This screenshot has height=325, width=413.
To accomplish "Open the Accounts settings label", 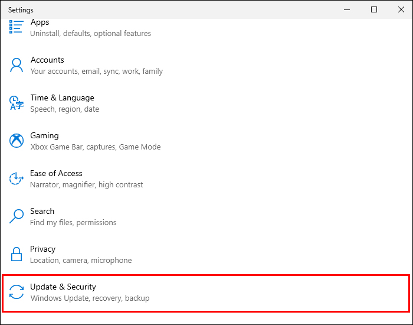I will tap(47, 60).
